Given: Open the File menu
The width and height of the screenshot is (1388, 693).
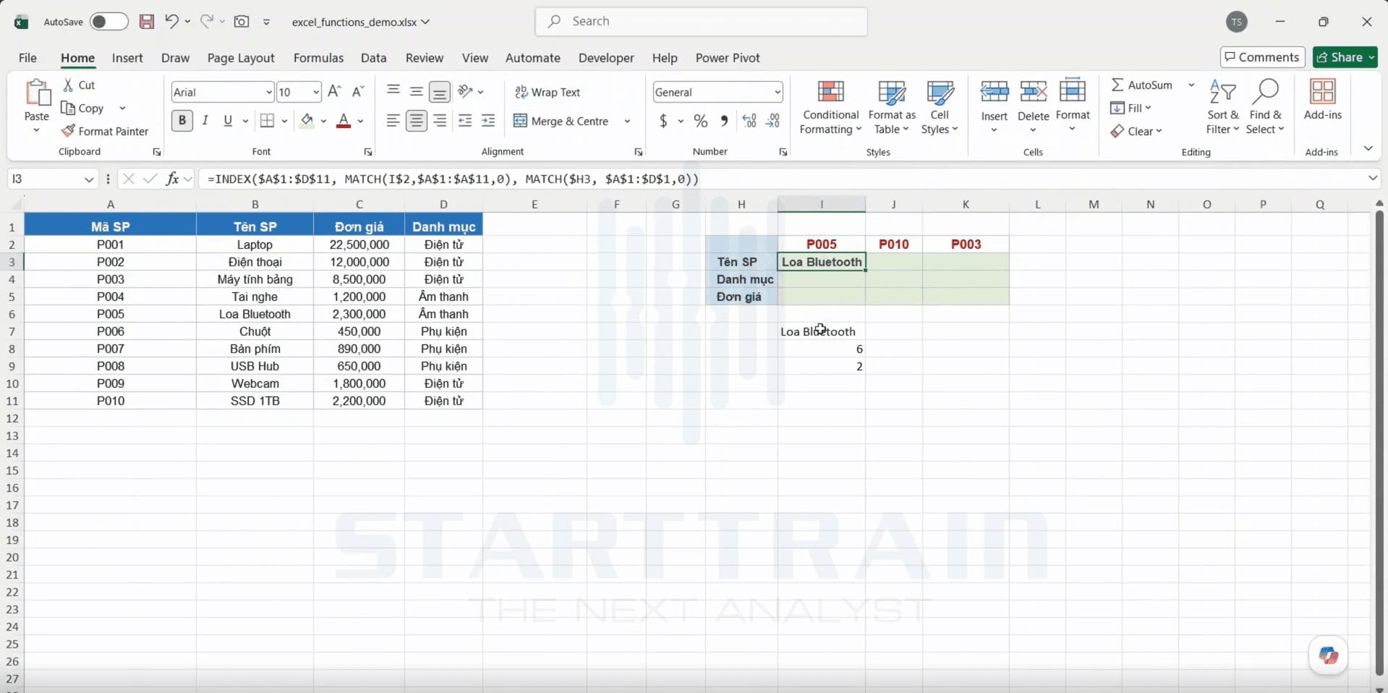Looking at the screenshot, I should click(27, 58).
